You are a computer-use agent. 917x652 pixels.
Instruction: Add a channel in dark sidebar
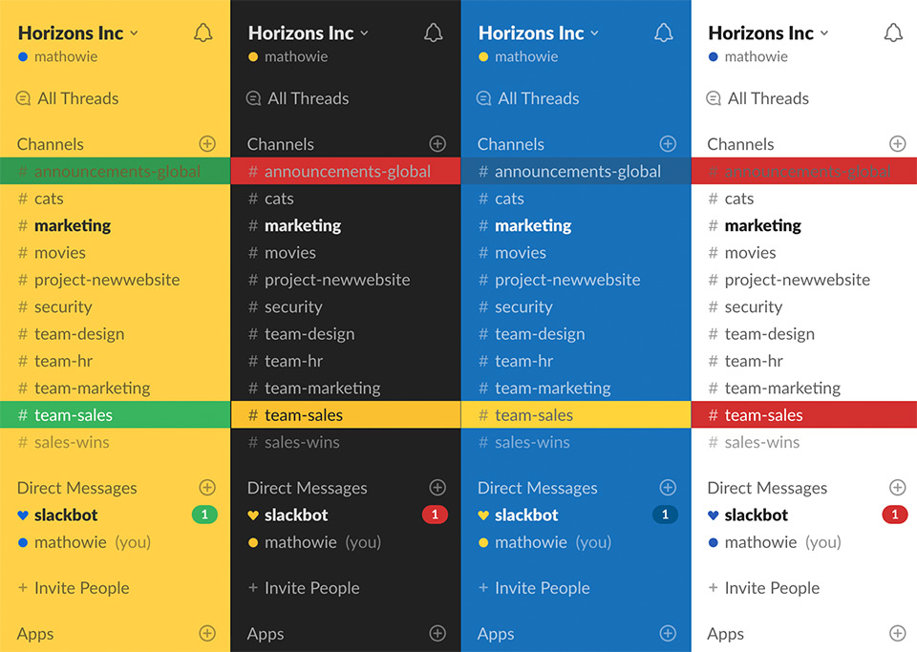[437, 144]
